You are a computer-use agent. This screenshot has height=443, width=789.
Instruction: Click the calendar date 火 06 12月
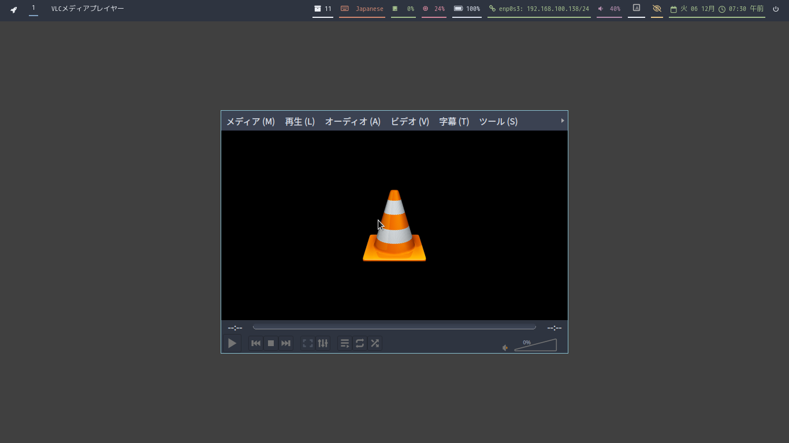click(692, 9)
